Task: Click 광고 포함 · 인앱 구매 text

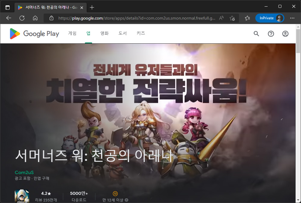Action: (32, 178)
